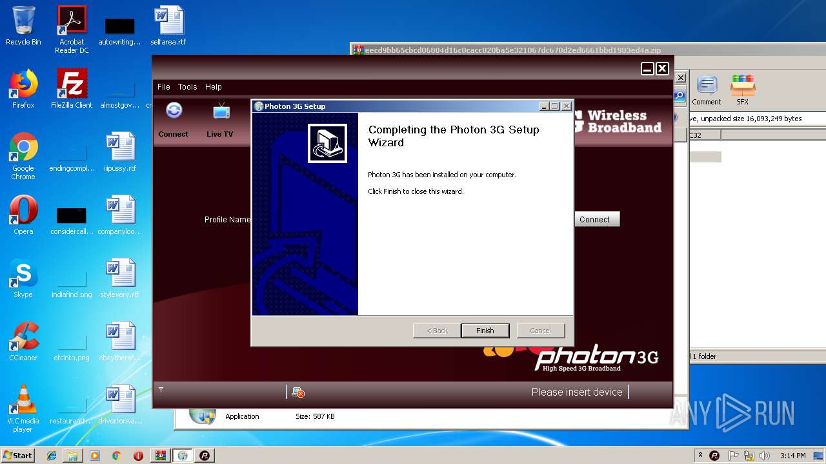Open FileZilla Client desktop shortcut
The image size is (826, 464).
click(x=72, y=89)
